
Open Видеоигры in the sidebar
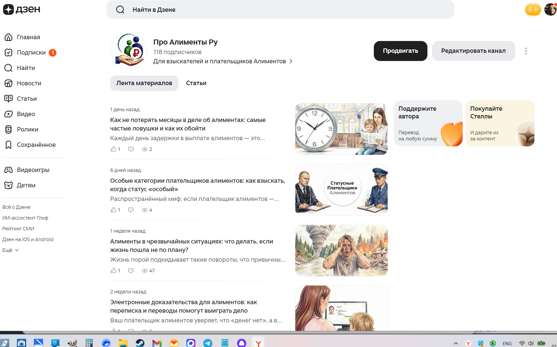tap(27, 170)
